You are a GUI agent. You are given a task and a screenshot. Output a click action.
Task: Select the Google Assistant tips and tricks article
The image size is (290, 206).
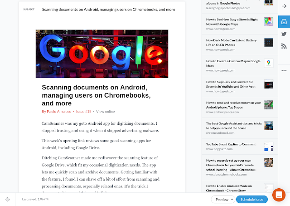240,128
